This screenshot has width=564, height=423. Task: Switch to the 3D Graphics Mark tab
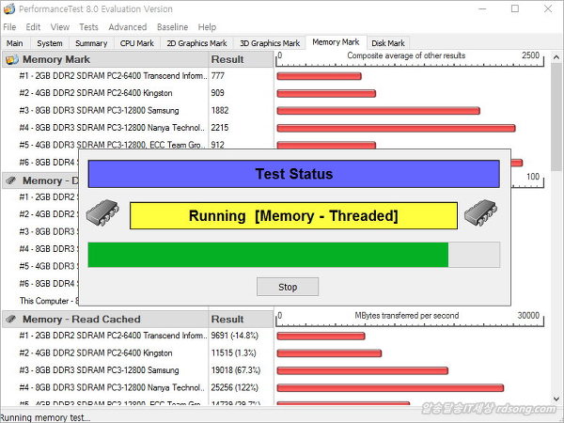270,43
